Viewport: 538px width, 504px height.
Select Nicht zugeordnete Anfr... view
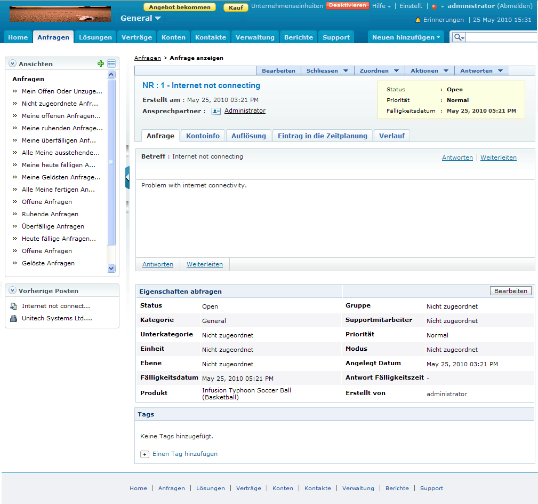(x=60, y=104)
